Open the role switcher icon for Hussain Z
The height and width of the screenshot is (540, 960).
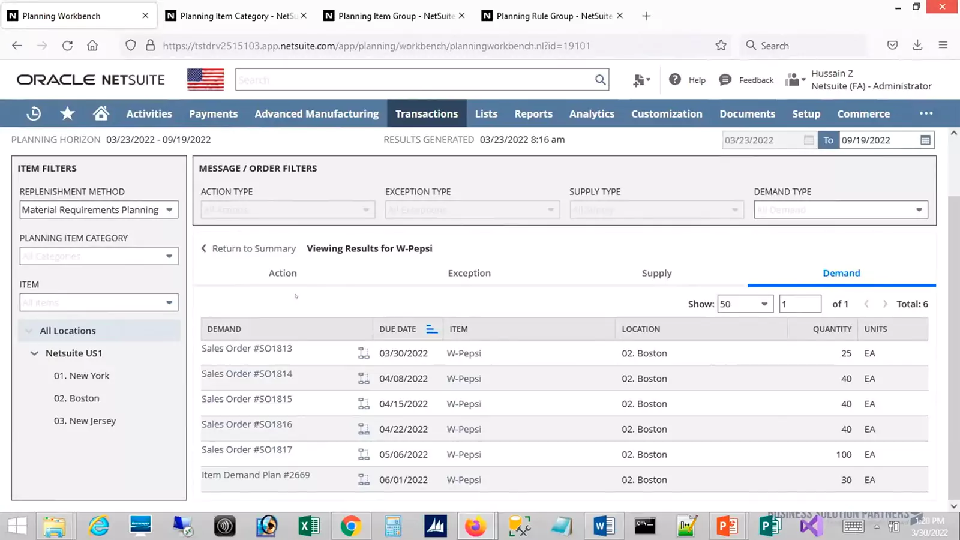795,80
